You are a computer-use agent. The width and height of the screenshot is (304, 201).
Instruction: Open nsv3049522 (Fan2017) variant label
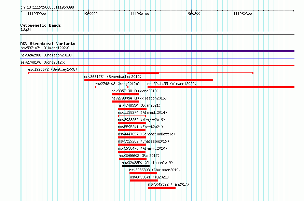click(168, 184)
